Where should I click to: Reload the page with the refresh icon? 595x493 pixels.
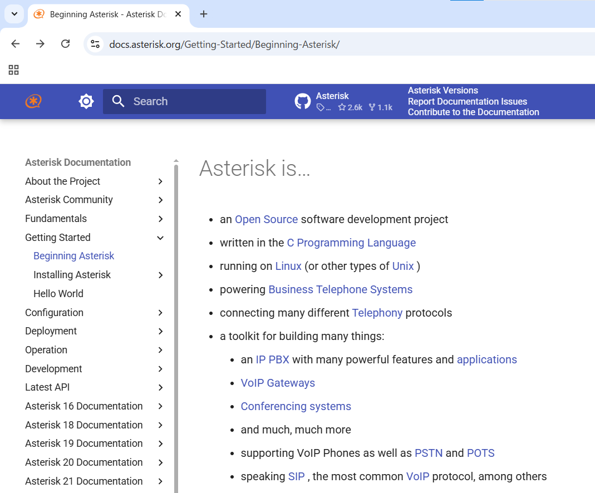pyautogui.click(x=65, y=44)
